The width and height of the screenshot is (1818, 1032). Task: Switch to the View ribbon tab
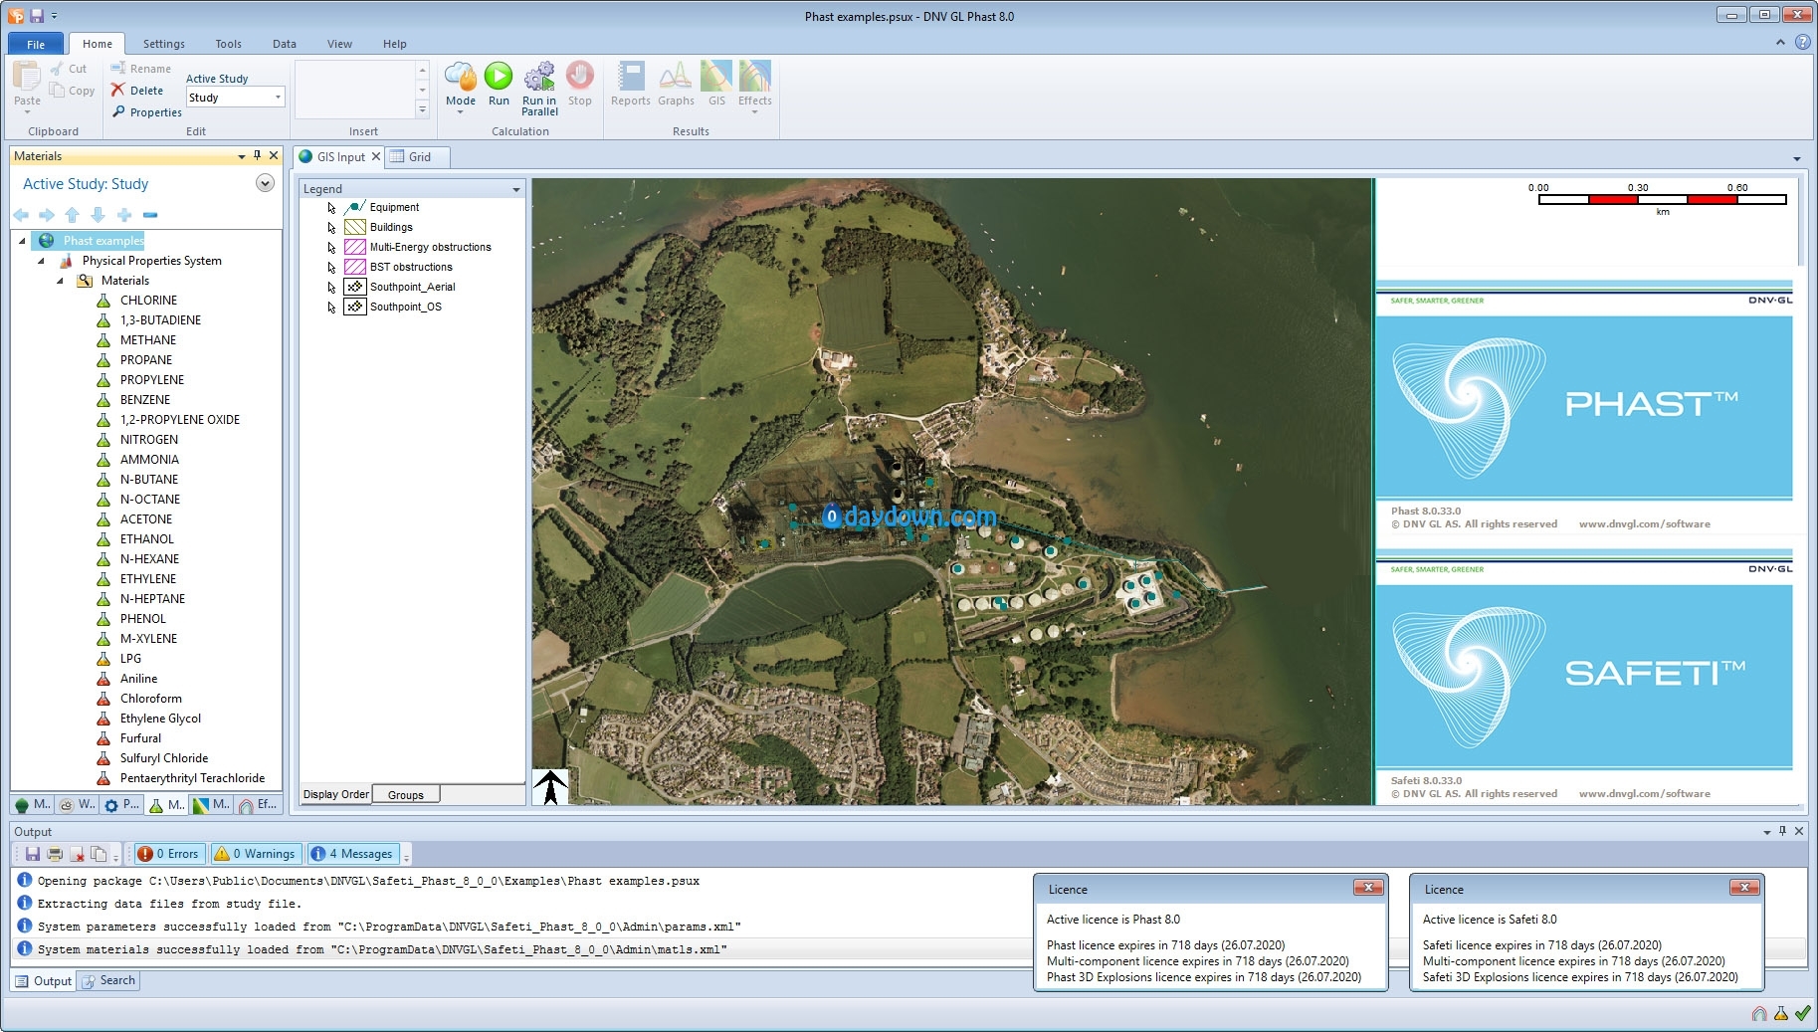(339, 44)
